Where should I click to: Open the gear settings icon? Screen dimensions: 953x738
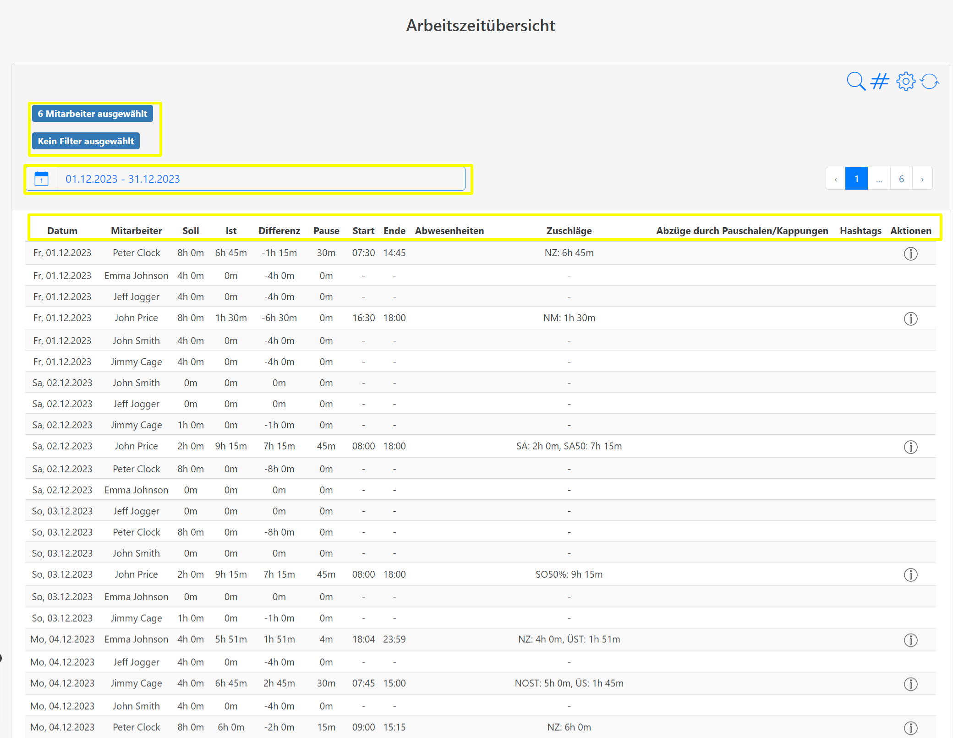(905, 82)
